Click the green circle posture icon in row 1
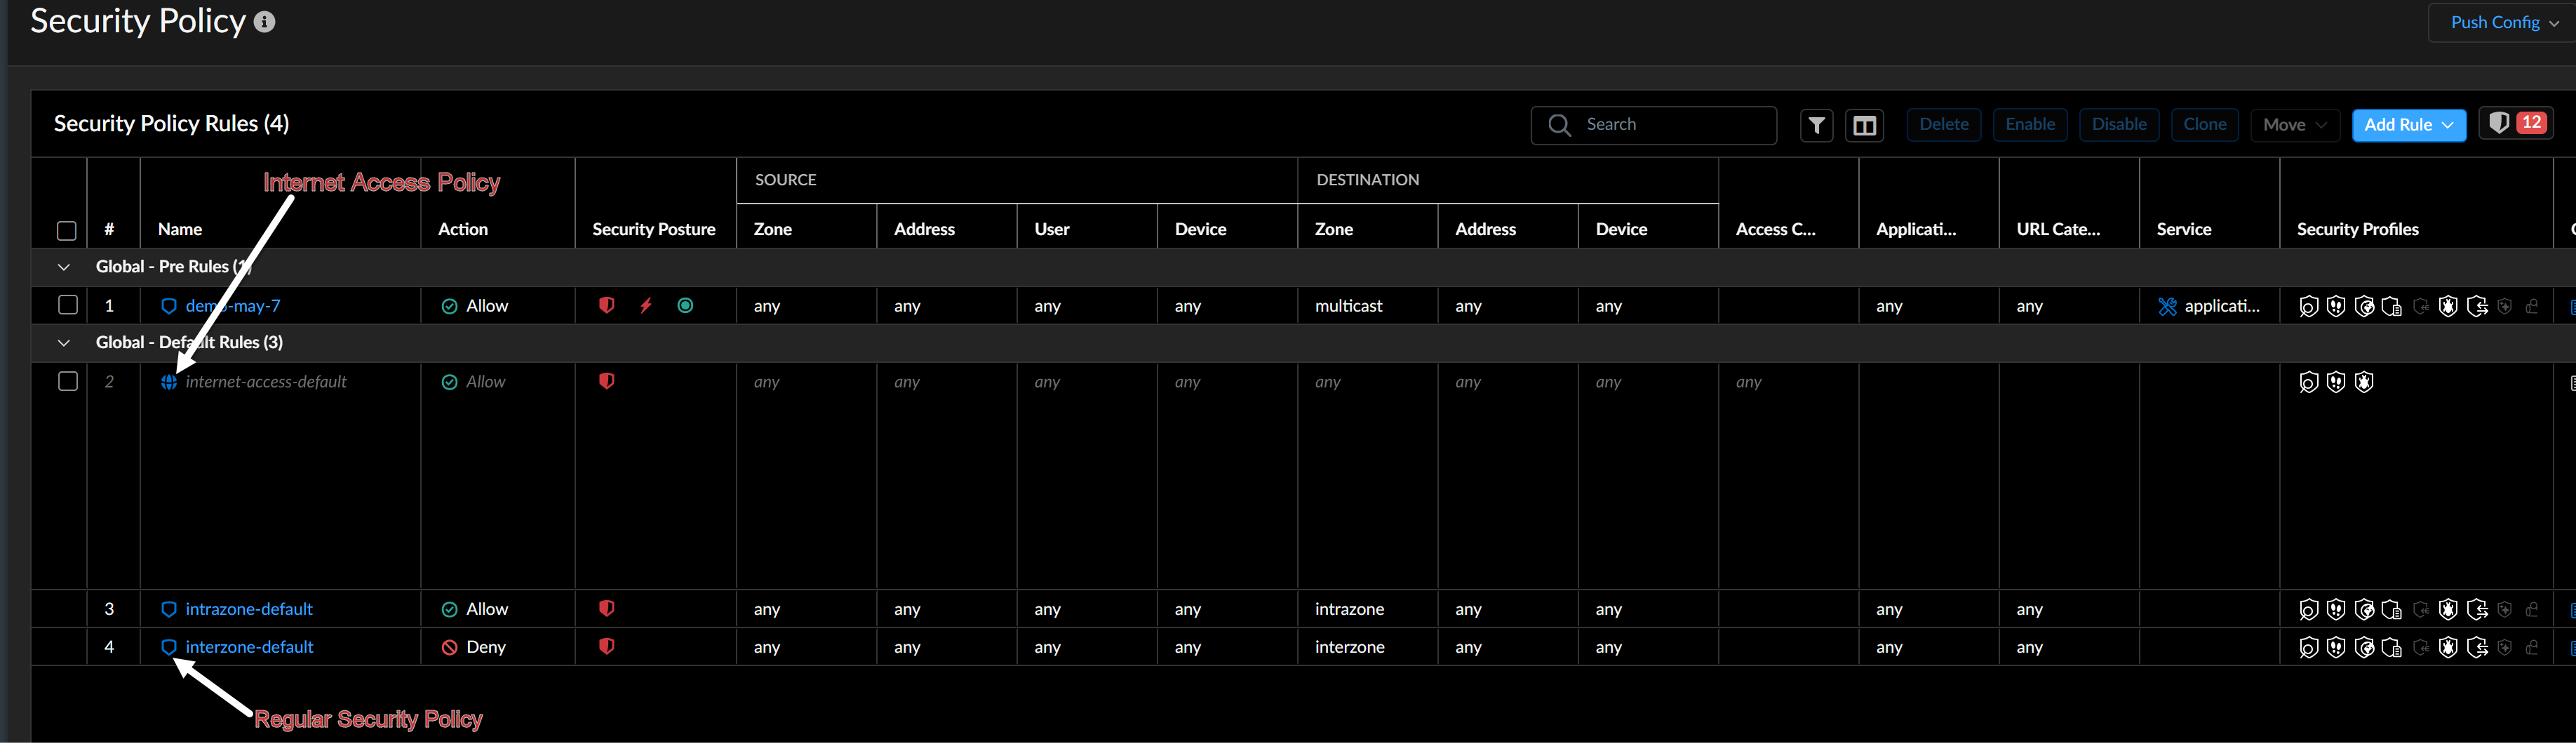The width and height of the screenshot is (2576, 744). (x=685, y=306)
